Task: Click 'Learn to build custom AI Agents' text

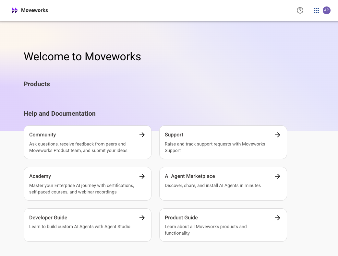Action: [x=80, y=227]
